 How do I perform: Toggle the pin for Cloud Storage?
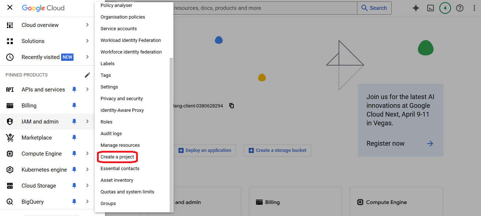[x=74, y=186]
